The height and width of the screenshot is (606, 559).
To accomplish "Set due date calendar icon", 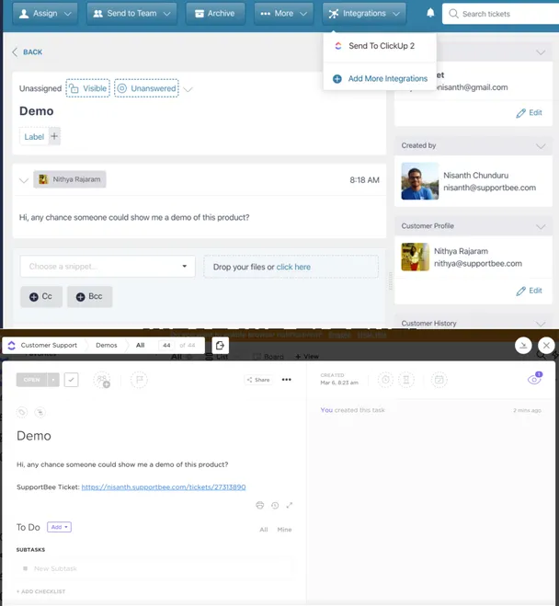I will click(439, 380).
